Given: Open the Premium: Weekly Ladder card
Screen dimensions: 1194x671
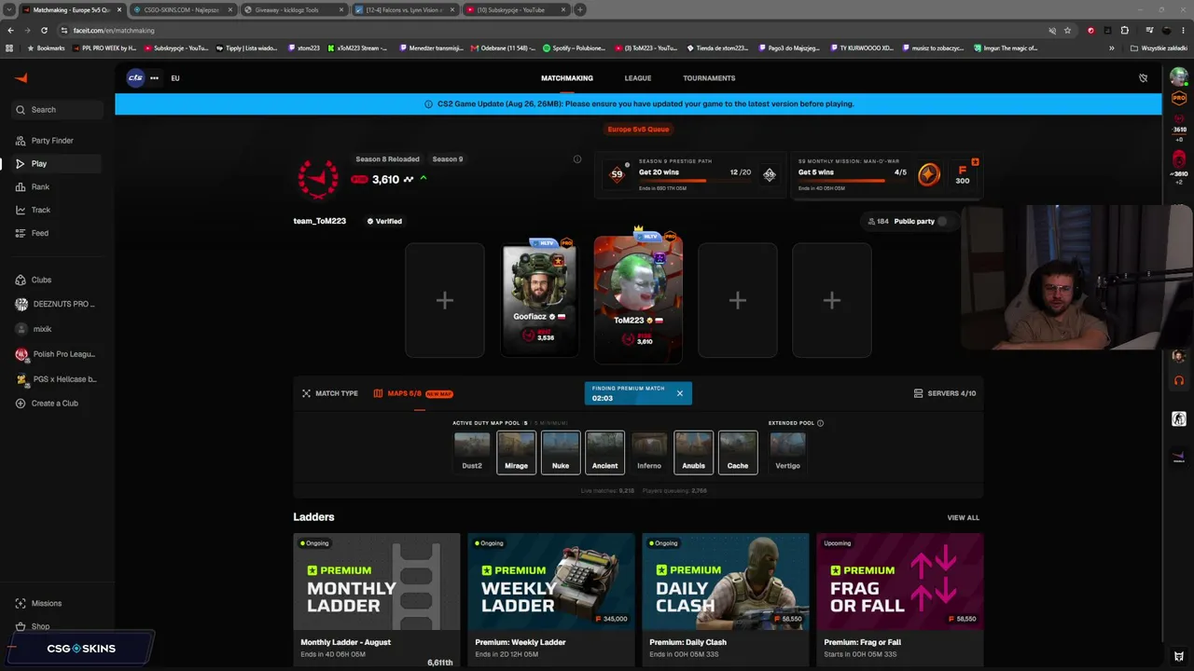Looking at the screenshot, I should 551,599.
